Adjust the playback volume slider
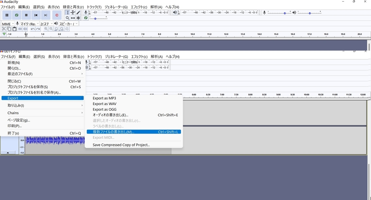 tap(309, 13)
